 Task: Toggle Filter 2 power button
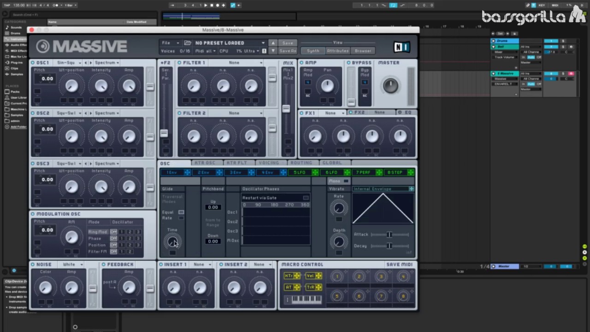coord(179,113)
